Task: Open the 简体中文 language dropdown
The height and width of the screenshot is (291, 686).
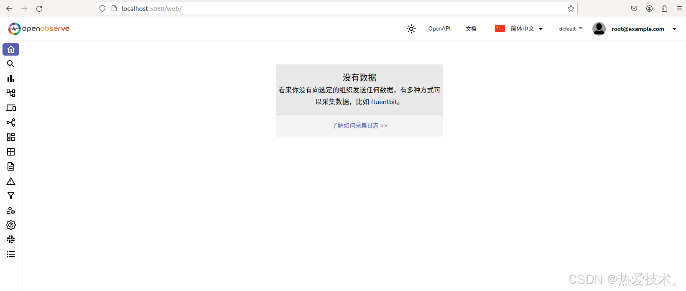Action: pyautogui.click(x=526, y=28)
